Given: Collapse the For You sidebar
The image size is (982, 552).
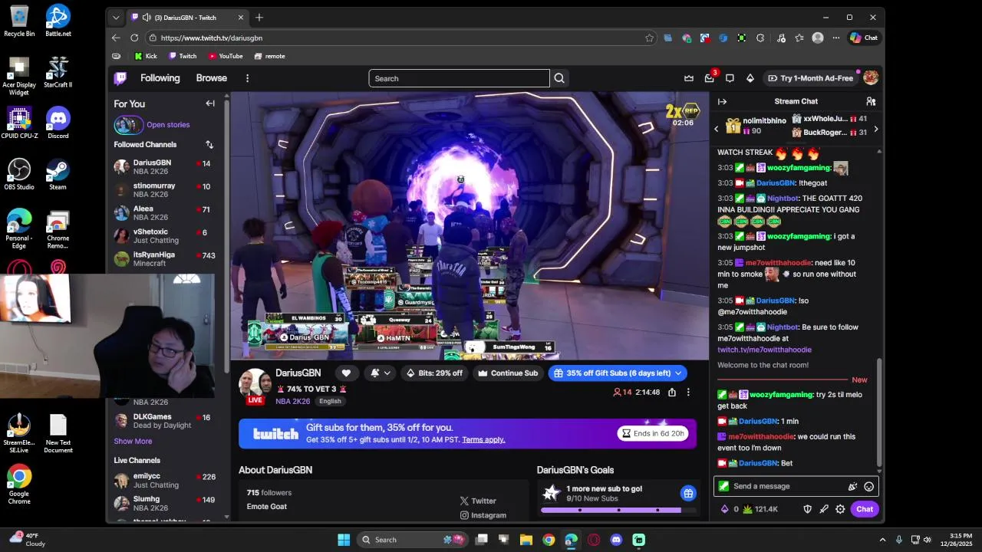Looking at the screenshot, I should [x=210, y=103].
